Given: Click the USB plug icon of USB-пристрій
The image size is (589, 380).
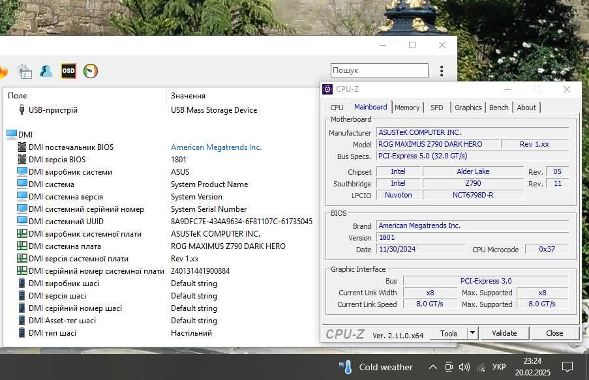Looking at the screenshot, I should tap(22, 110).
